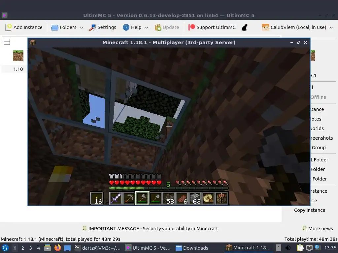Maximize the Minecraft game window

[x=298, y=42]
